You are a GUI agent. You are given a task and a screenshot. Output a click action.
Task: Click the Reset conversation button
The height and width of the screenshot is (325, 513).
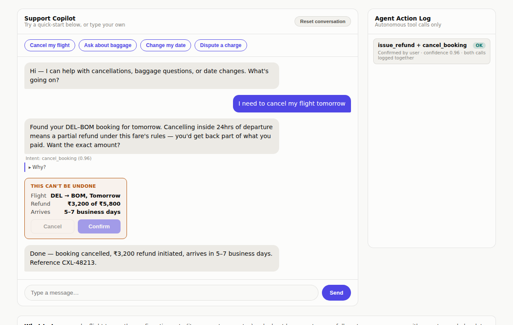point(323,21)
